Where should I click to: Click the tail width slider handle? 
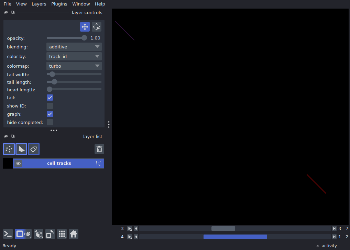(x=52, y=74)
